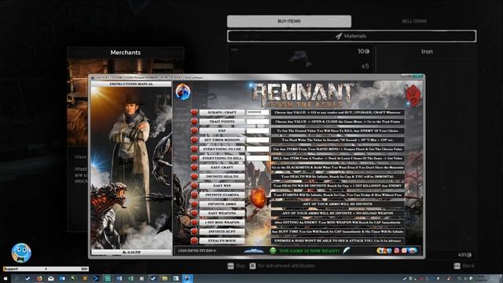Focus the Everything To Sell value field
This screenshot has height=283, width=503.
[x=258, y=158]
